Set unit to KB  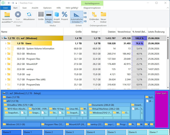85,21
